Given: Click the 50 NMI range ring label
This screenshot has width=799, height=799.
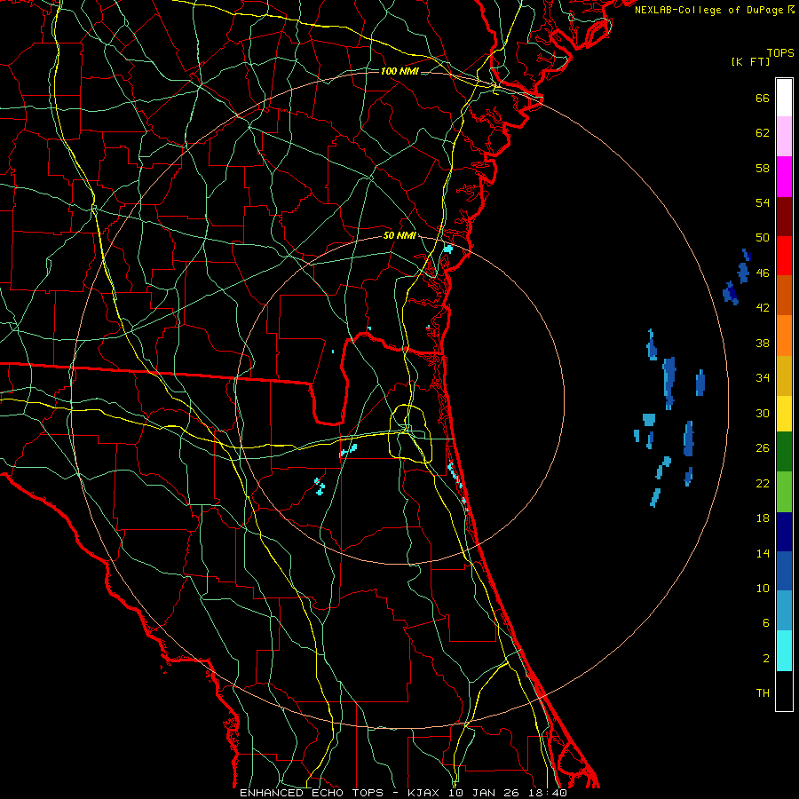Looking at the screenshot, I should pos(399,236).
